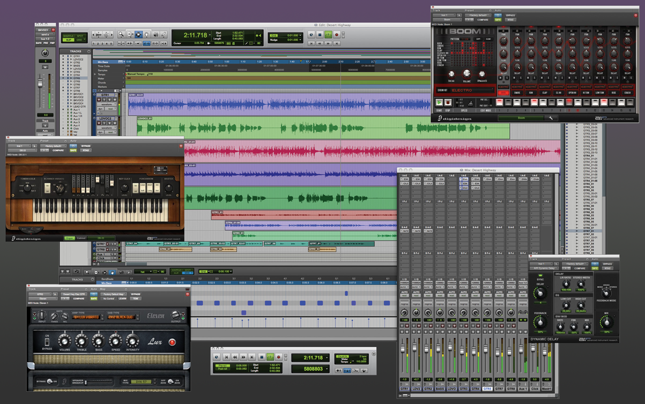Image resolution: width=645 pixels, height=404 pixels.
Task: Select the Zoomer tool in Edit window
Action: click(121, 34)
